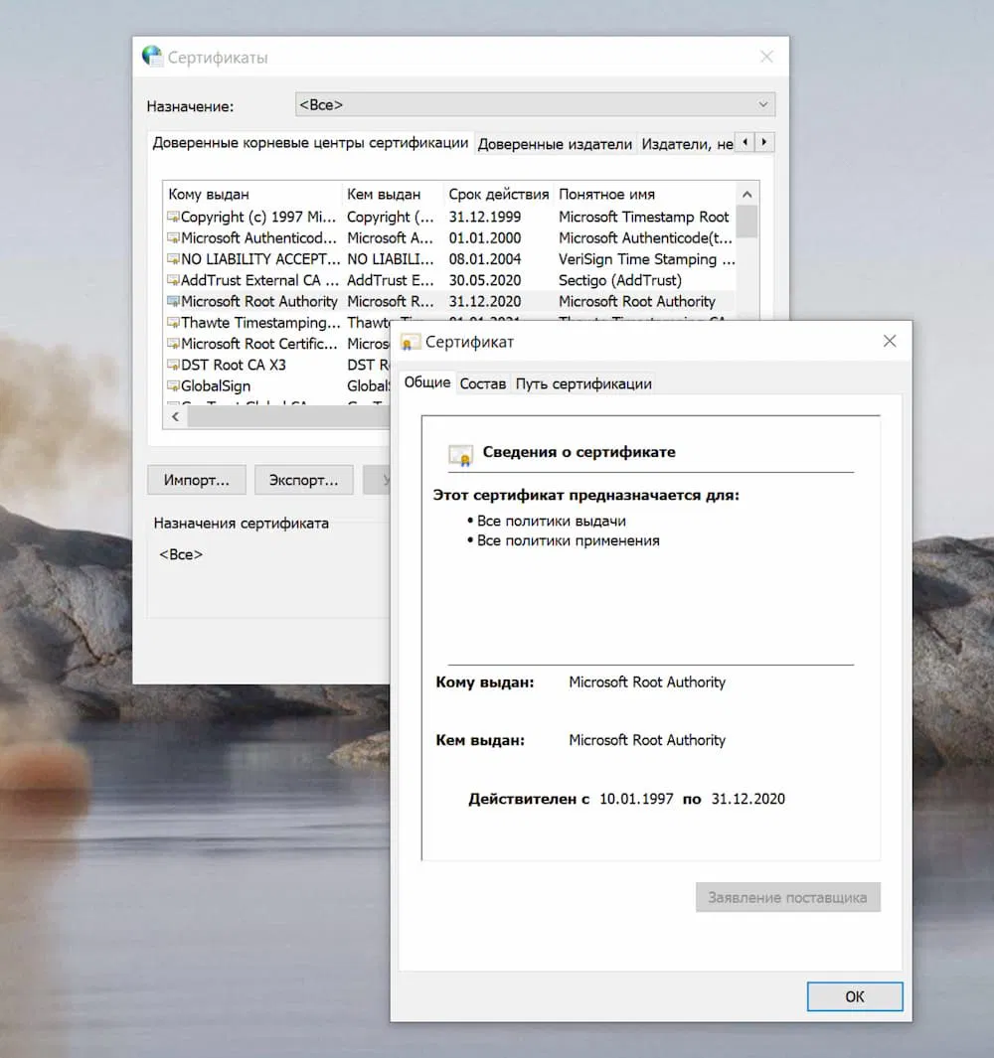This screenshot has width=994, height=1058.
Task: Click the Кому выдан value Microsoft Root Authority
Action: click(647, 682)
